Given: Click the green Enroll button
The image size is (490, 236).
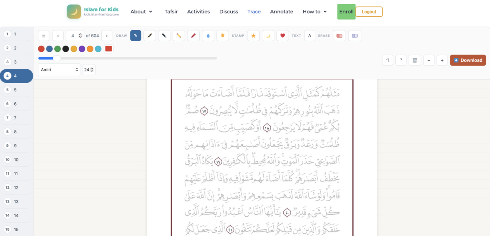Looking at the screenshot, I should click(346, 11).
